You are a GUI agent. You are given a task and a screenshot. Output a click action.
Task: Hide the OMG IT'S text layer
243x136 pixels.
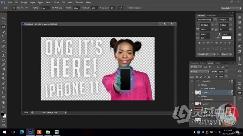click(192, 81)
